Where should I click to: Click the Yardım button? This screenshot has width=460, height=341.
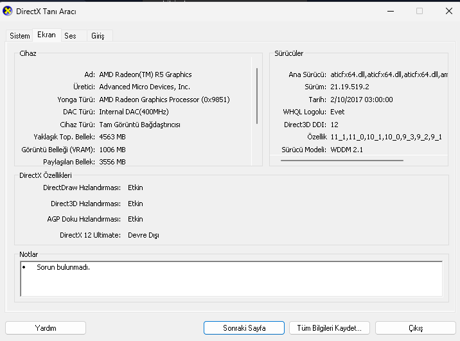tap(46, 328)
